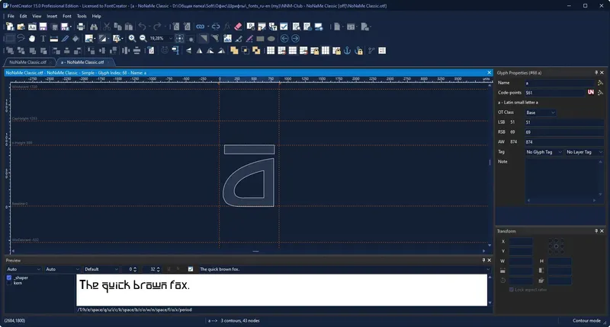Toggle the kern feature checkbox

tap(9, 283)
